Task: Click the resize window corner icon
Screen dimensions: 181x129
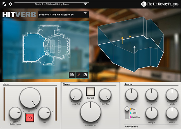Action: 4,4
